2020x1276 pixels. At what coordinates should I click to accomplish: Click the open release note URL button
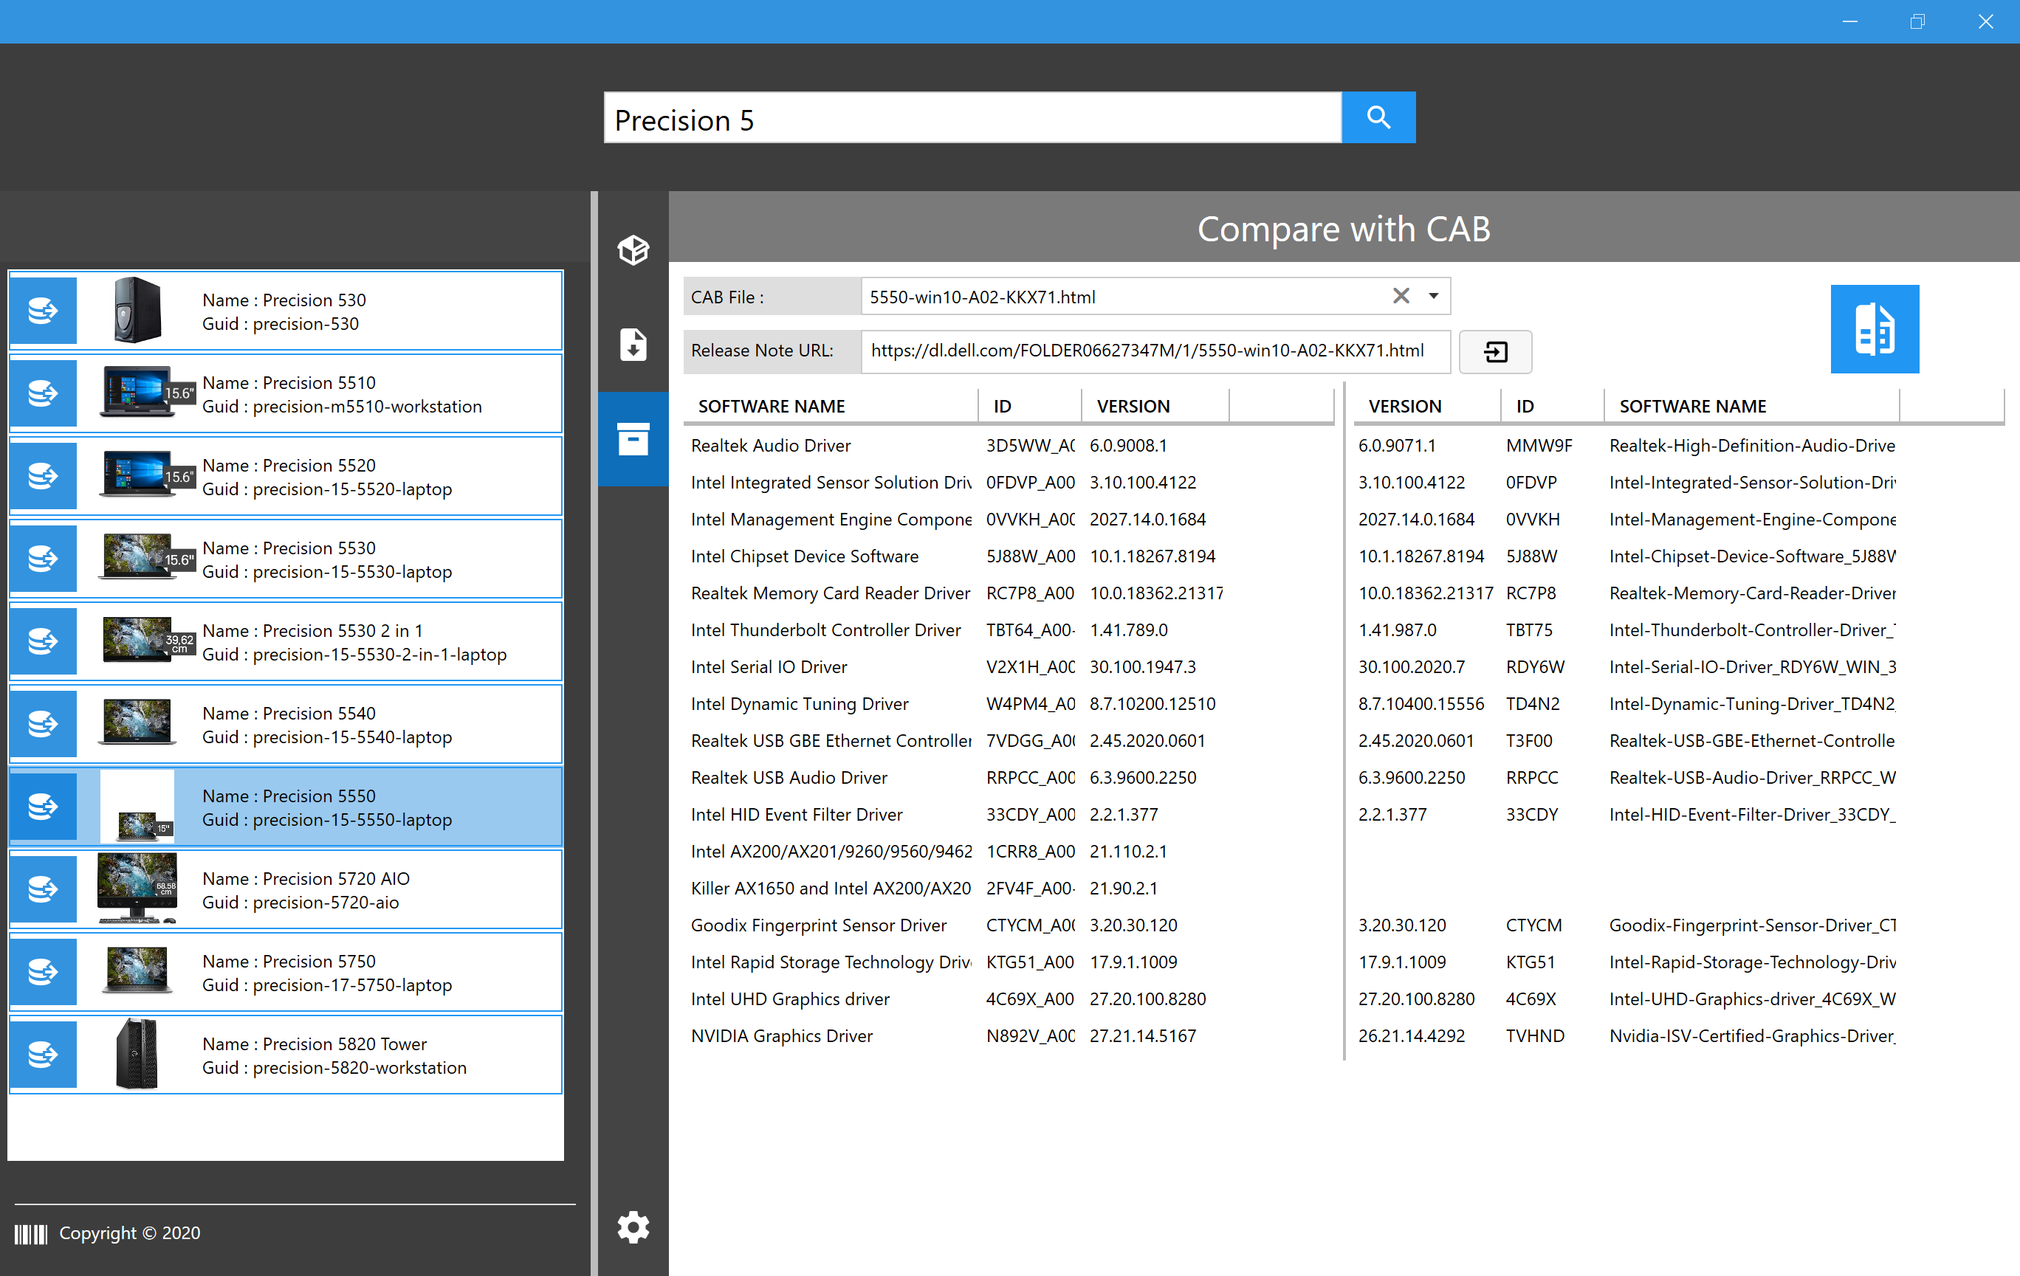1495,351
